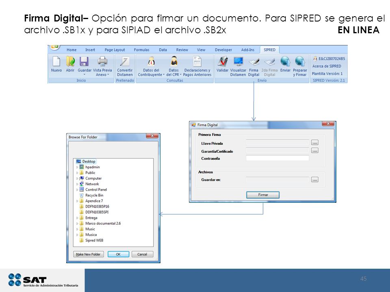Click Visualizar Dictamen monitor icon

238,62
